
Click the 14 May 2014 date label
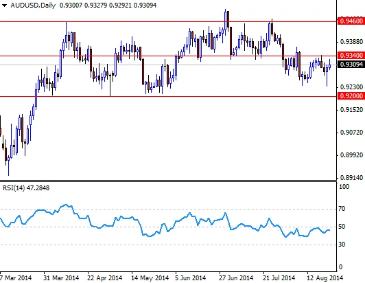tap(150, 278)
